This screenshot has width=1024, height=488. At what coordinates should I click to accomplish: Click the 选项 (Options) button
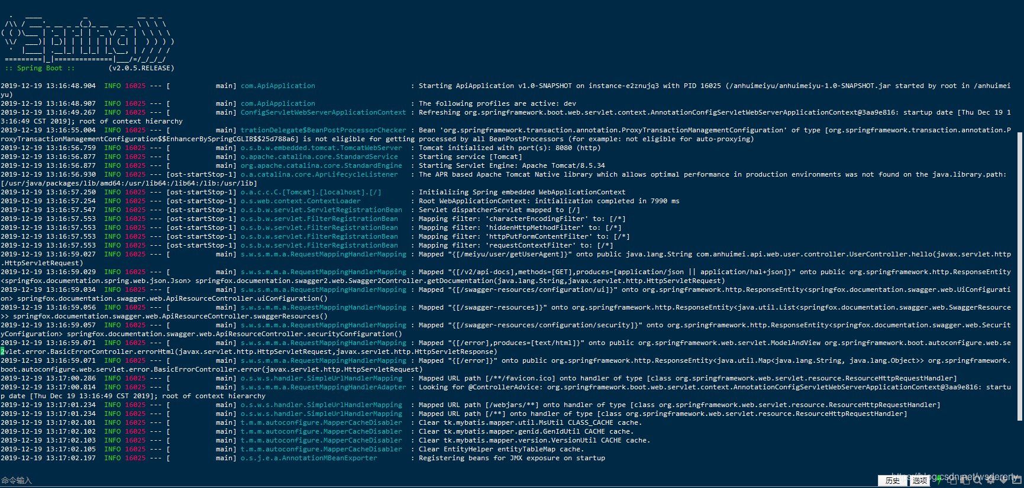[920, 480]
